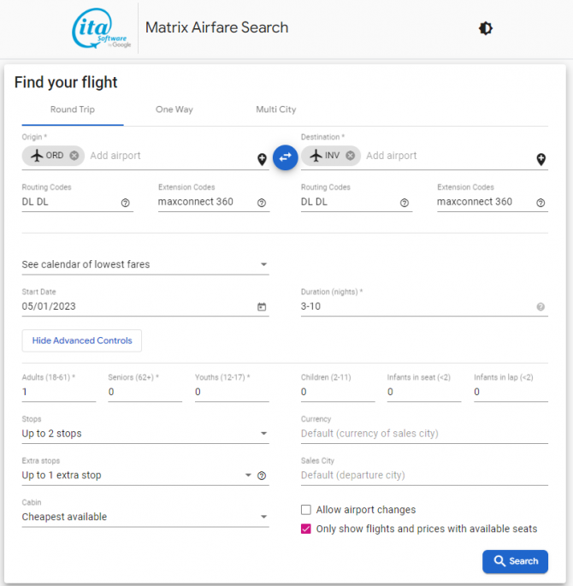
Task: Remove the INV airport chip
Action: 350,156
